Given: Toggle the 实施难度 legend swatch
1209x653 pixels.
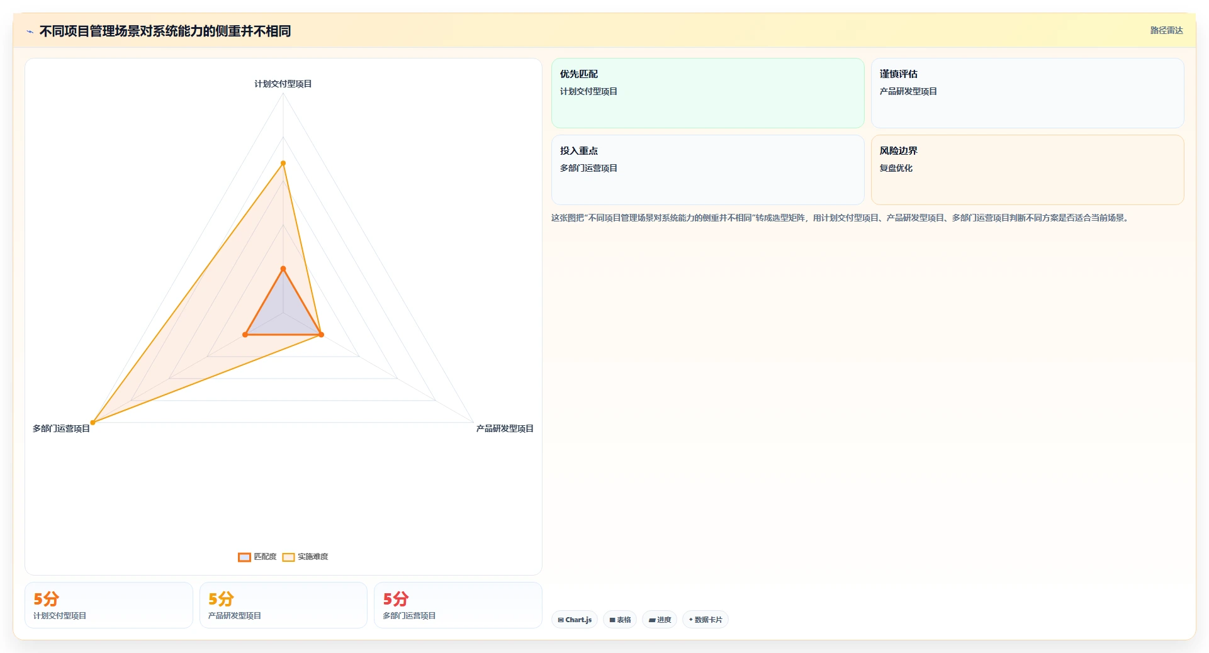Looking at the screenshot, I should point(288,557).
